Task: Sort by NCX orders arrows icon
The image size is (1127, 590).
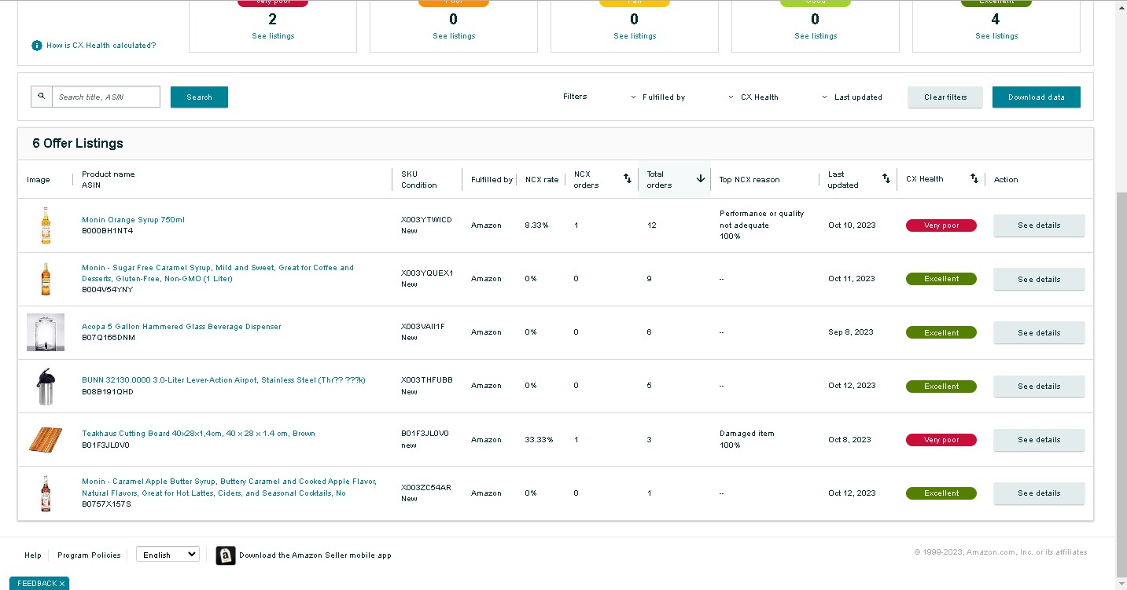Action: [x=628, y=179]
